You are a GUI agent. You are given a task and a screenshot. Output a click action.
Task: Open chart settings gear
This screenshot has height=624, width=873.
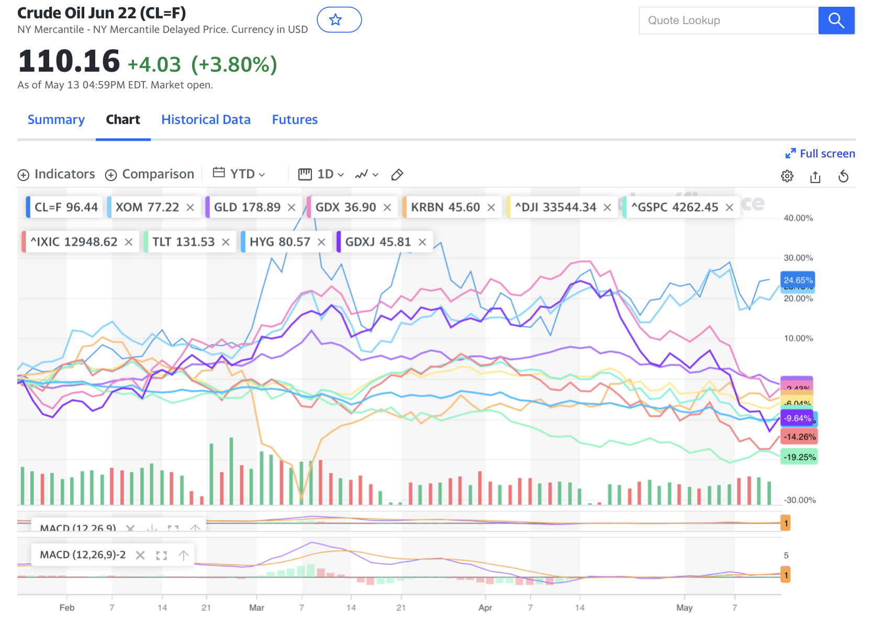tap(787, 176)
